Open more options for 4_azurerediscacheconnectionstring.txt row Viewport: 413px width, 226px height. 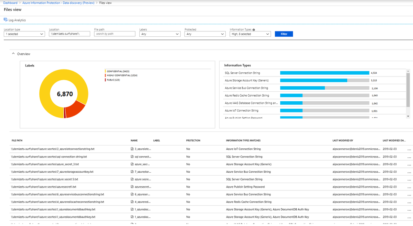[x=409, y=202]
